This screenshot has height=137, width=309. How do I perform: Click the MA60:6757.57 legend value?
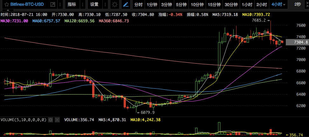pyautogui.click(x=46, y=21)
